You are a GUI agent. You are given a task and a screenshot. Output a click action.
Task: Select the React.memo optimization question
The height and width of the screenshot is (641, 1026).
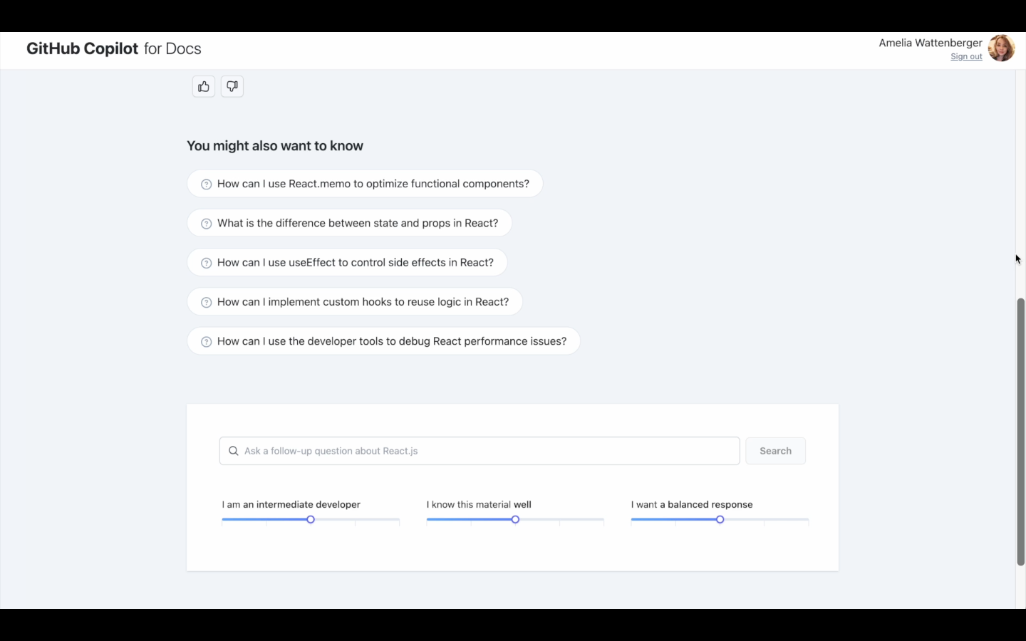373,184
